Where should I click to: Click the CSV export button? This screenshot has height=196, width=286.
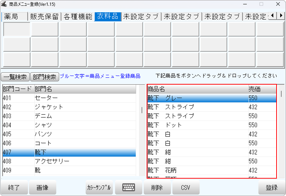(x=186, y=187)
